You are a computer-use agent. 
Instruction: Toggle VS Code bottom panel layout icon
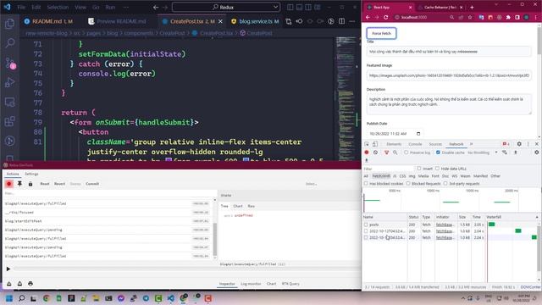coord(299,7)
